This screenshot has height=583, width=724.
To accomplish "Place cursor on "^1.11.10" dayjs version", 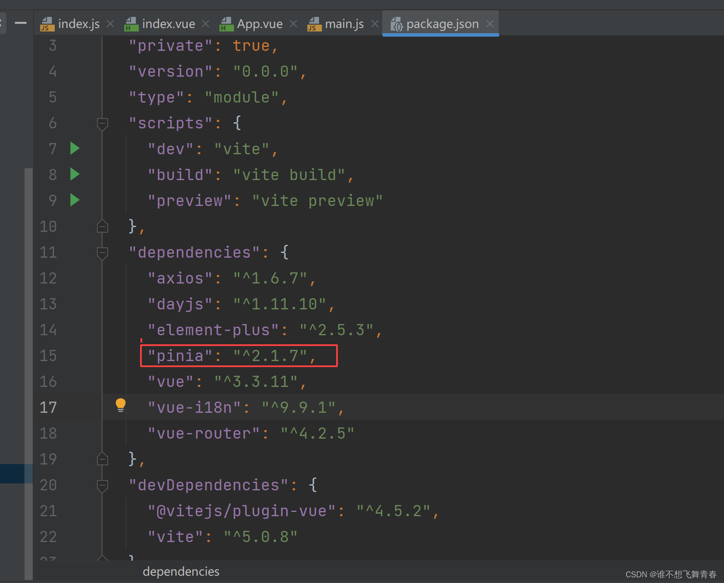I will 280,304.
